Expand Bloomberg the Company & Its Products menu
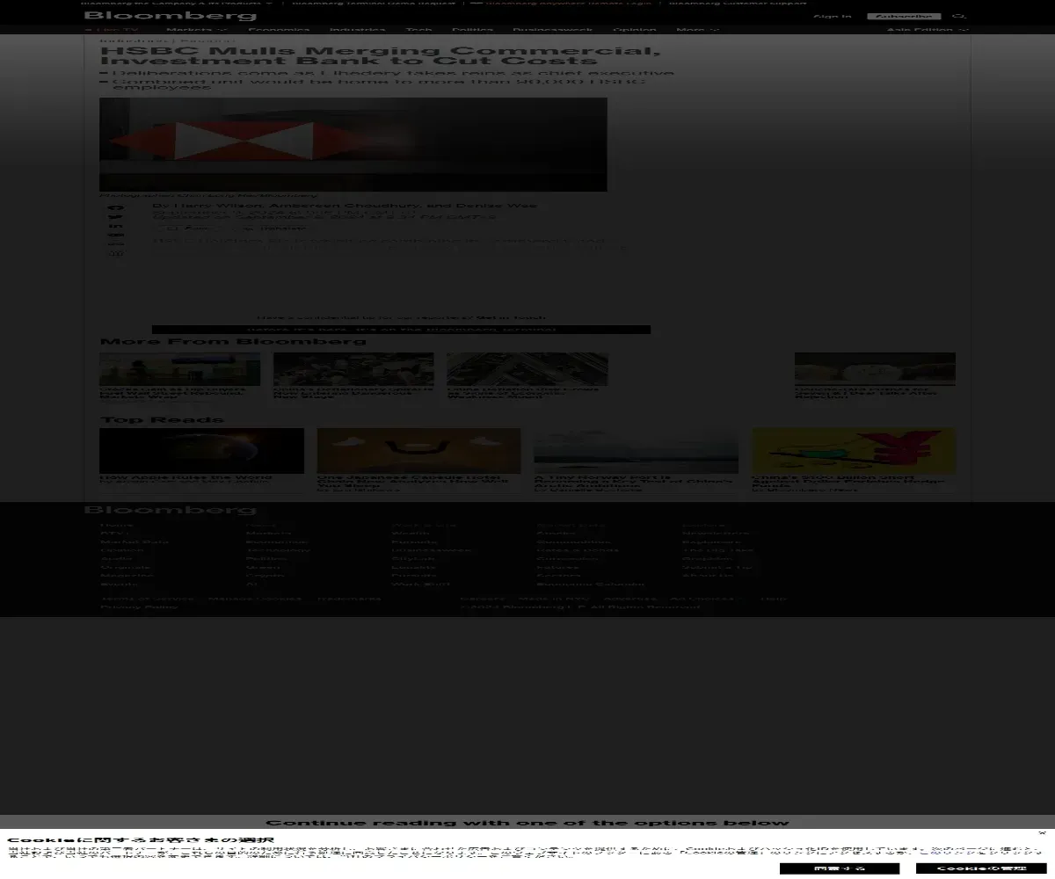The image size is (1055, 879). coord(176,3)
